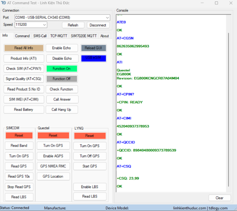Reset the LYNQ module
This screenshot has width=237, height=211.
[x=90, y=136]
